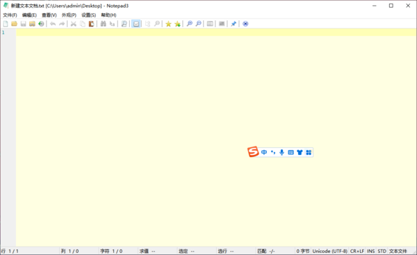The image size is (417, 255).
Task: Click the Copy pages icon
Action: tap(83, 24)
